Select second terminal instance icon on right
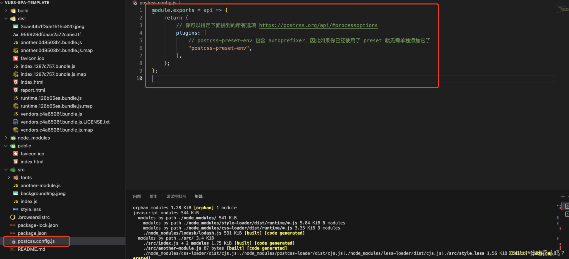 (567, 214)
